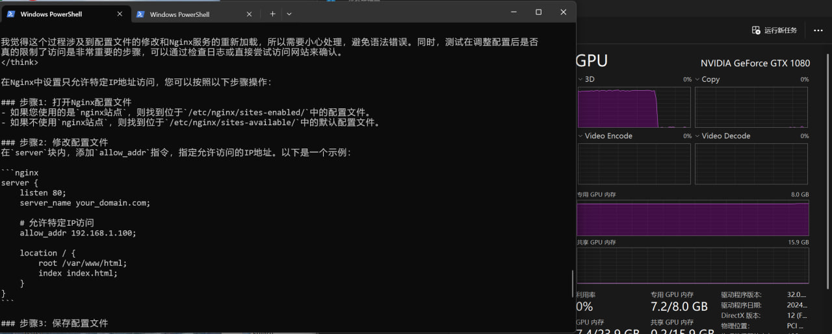
Task: Click the 'server {' line
Action: coord(19,183)
